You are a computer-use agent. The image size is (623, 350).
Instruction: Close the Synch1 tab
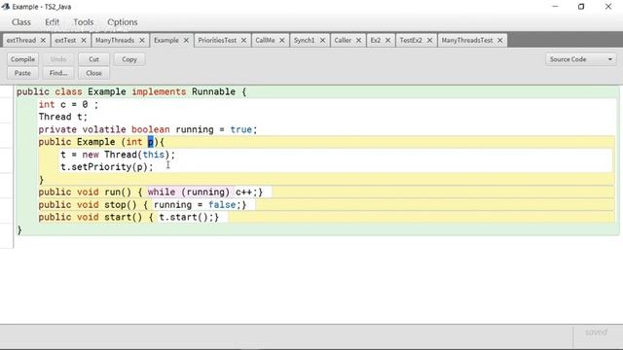(x=322, y=41)
